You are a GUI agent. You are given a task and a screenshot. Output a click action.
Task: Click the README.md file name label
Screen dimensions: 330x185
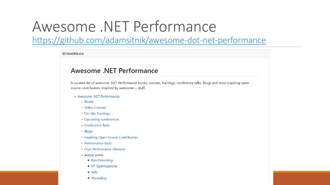tap(75, 54)
